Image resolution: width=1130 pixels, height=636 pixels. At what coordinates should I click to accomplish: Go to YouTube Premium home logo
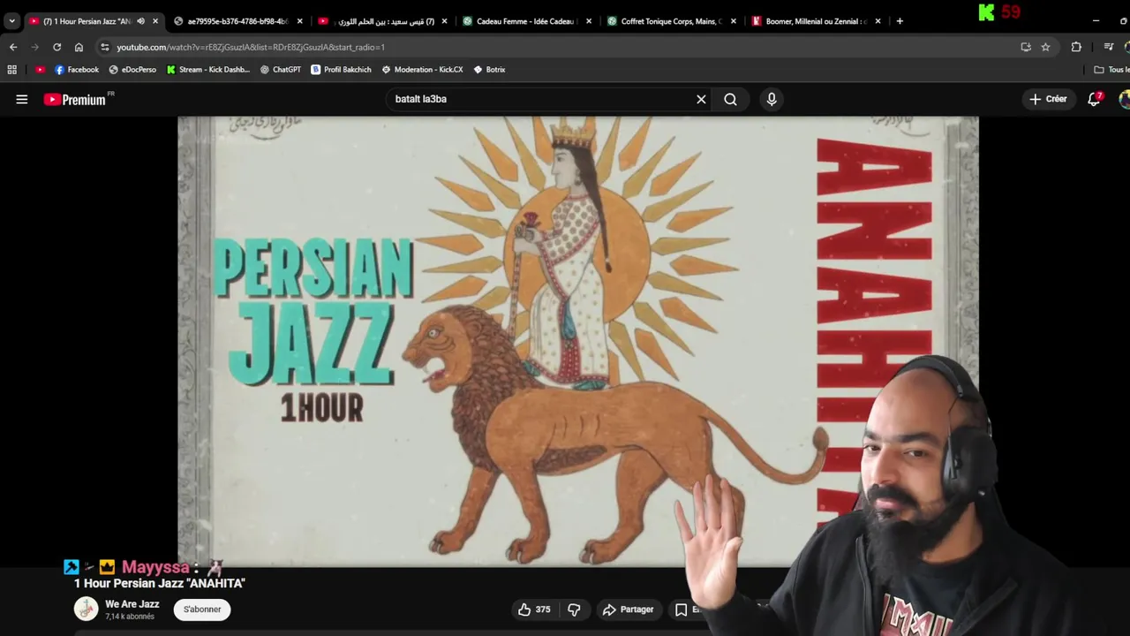tap(76, 100)
